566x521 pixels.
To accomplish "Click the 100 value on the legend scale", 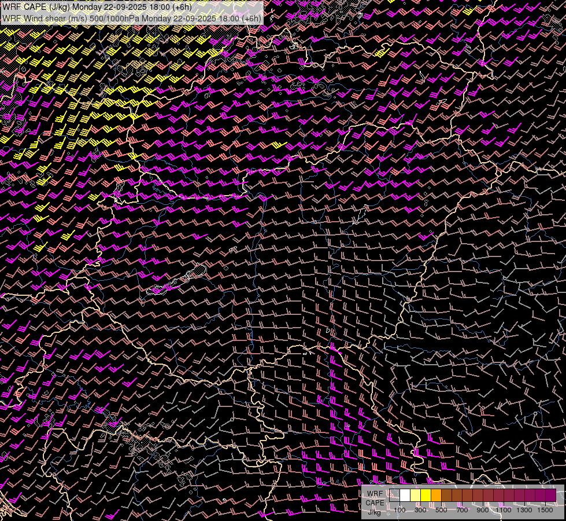I will (399, 510).
